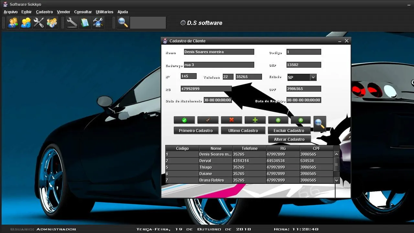Click the Ultimo Cadastro button
Image resolution: width=414 pixels, height=233 pixels.
point(243,130)
